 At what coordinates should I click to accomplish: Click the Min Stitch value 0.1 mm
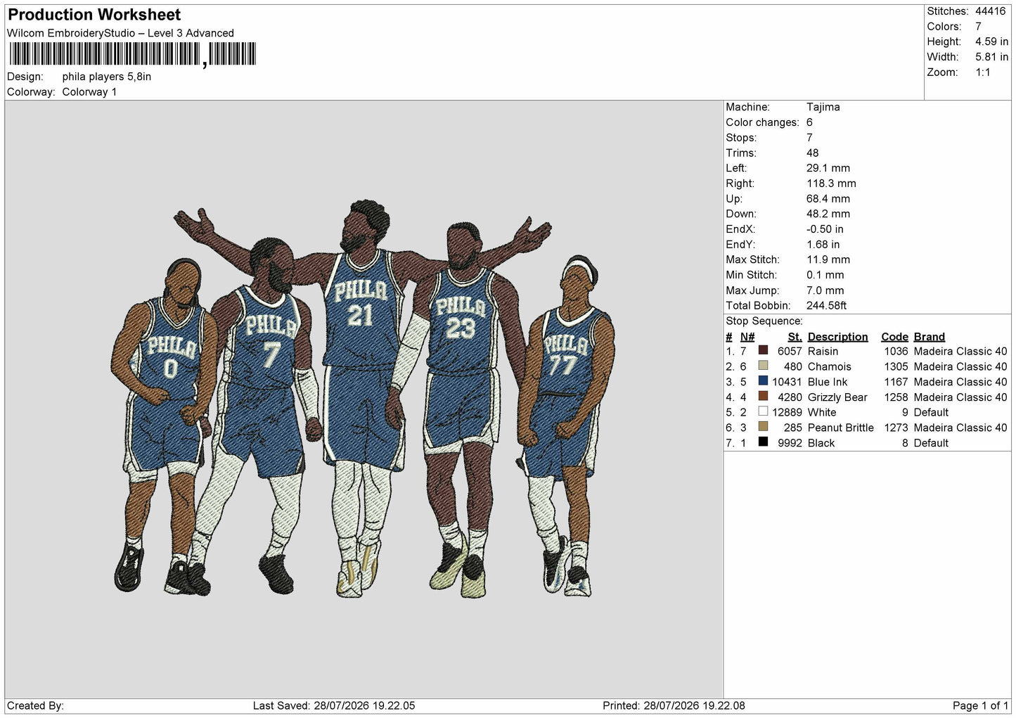coord(825,275)
